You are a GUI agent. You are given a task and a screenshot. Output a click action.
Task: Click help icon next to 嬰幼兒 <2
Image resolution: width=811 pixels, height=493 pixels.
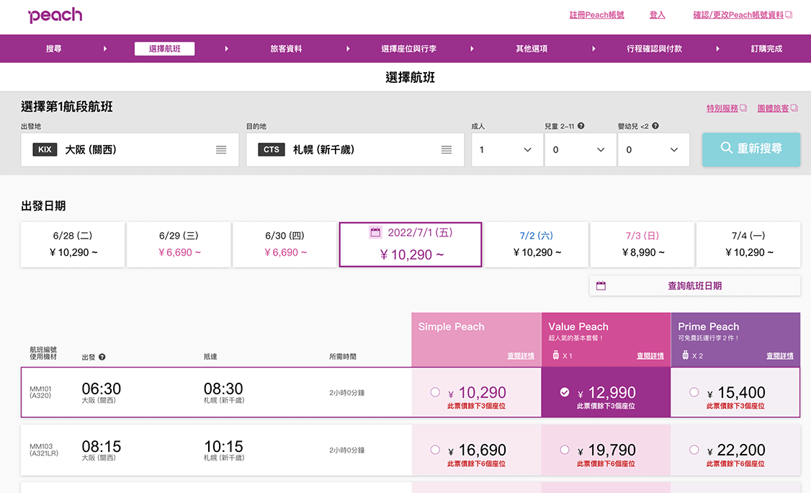655,126
